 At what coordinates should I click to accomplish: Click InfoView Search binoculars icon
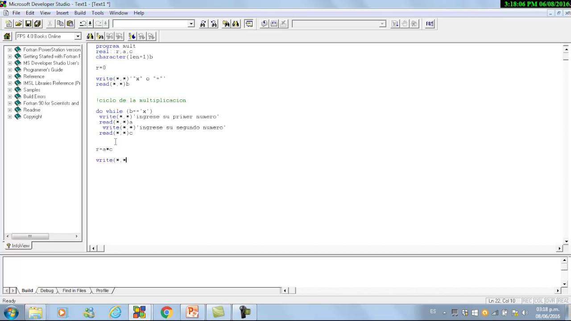pyautogui.click(x=90, y=36)
